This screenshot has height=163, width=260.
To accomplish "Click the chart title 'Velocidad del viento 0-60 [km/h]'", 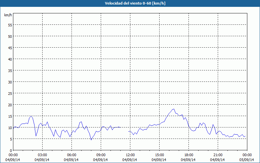I will click(135, 3).
